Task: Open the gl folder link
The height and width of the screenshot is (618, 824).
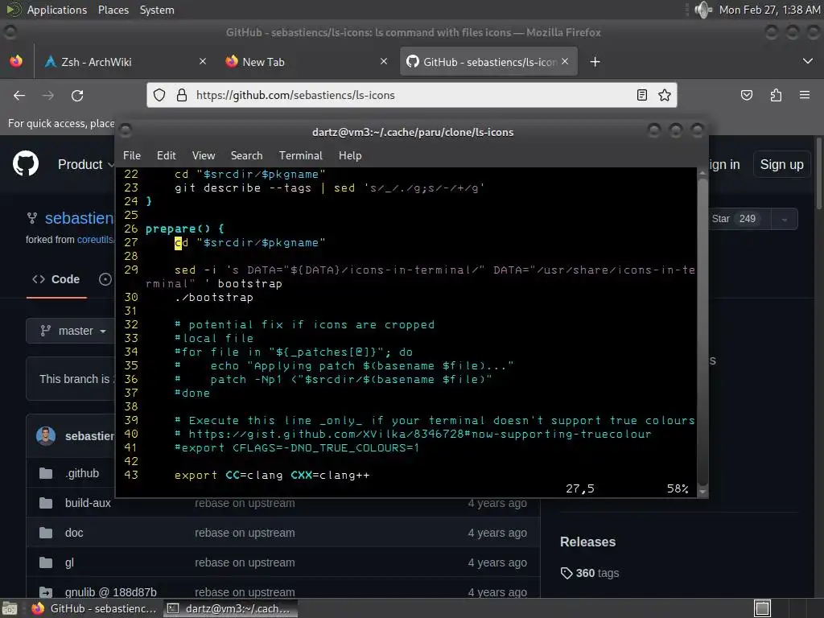Action: [69, 562]
